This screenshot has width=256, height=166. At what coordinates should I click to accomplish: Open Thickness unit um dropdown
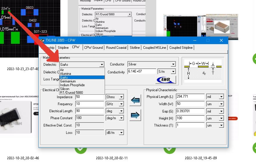tap(221, 125)
